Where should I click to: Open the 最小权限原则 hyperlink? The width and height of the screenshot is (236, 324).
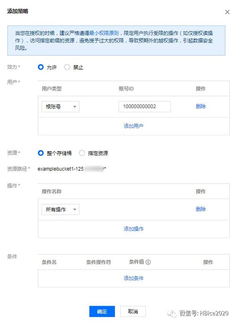[x=104, y=33]
